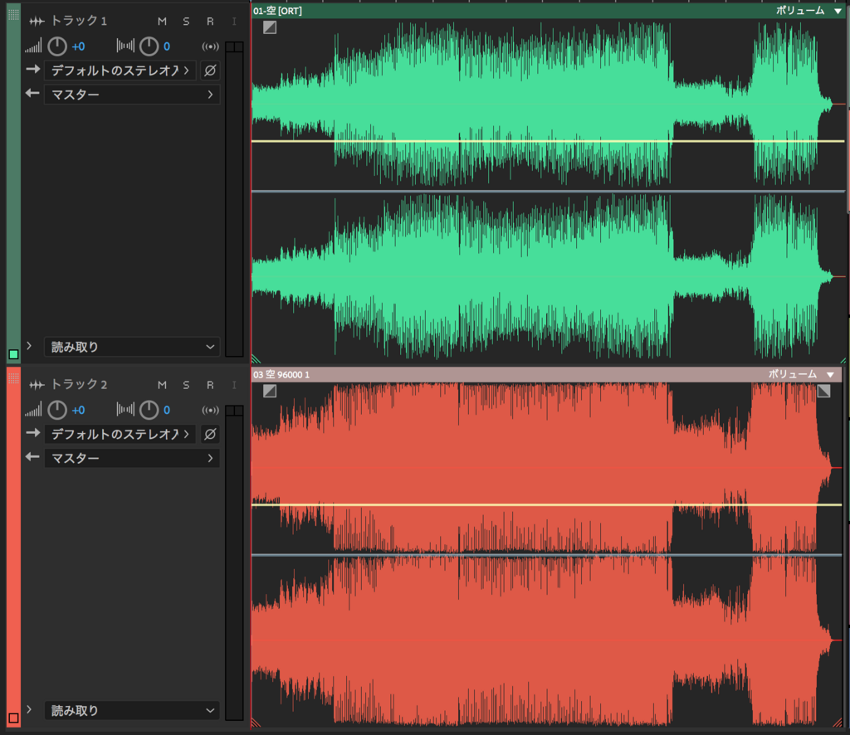Image resolution: width=850 pixels, height=735 pixels.
Task: Click Track 2 waveform icon beside name
Action: (37, 385)
